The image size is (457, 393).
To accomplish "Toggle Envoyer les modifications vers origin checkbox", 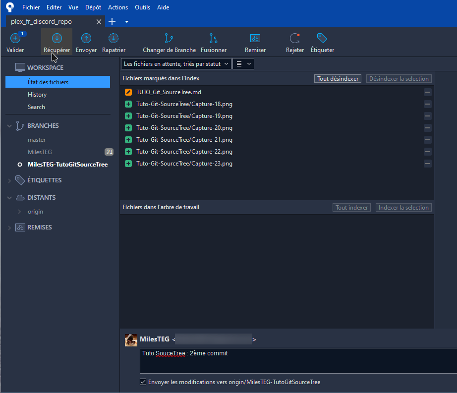I will [143, 382].
